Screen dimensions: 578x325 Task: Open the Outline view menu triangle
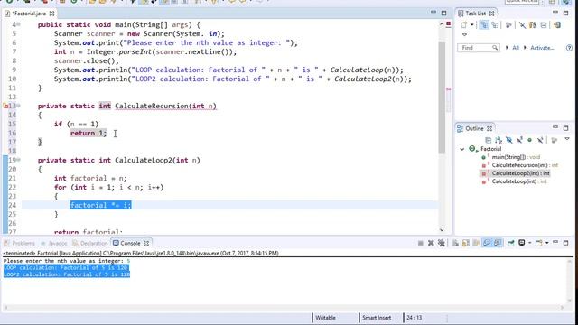pos(567,139)
